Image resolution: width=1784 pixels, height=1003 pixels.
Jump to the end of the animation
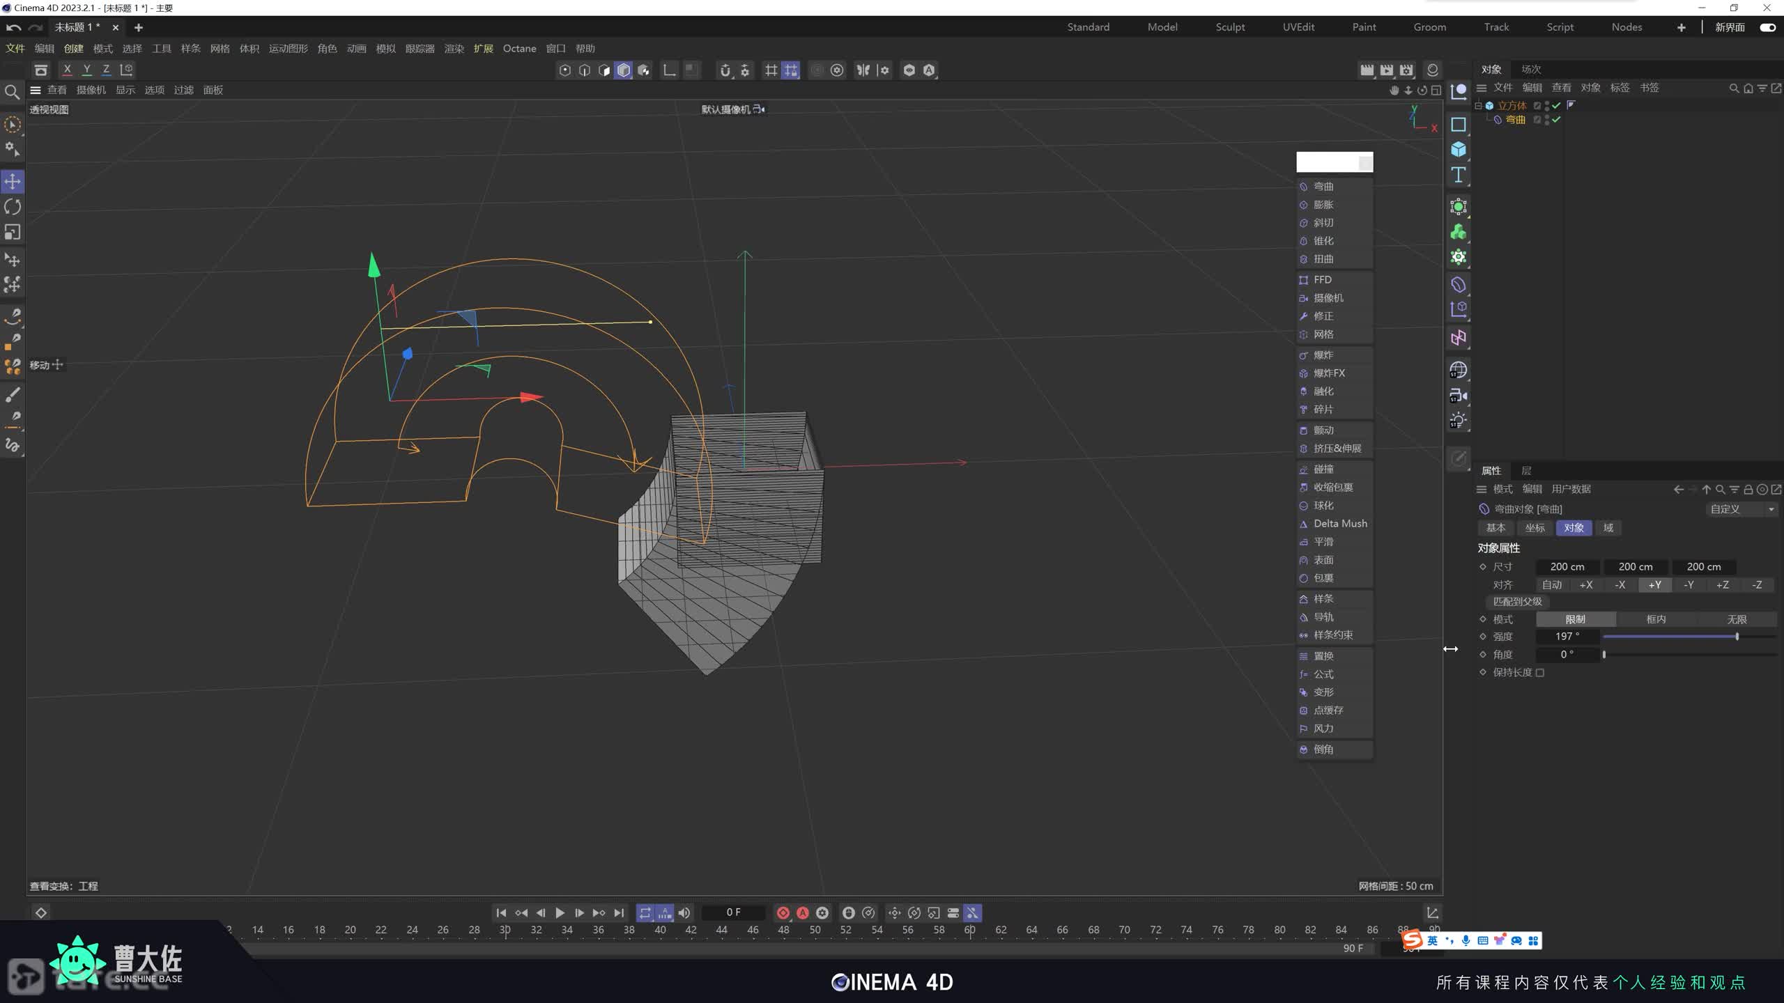[x=619, y=912]
